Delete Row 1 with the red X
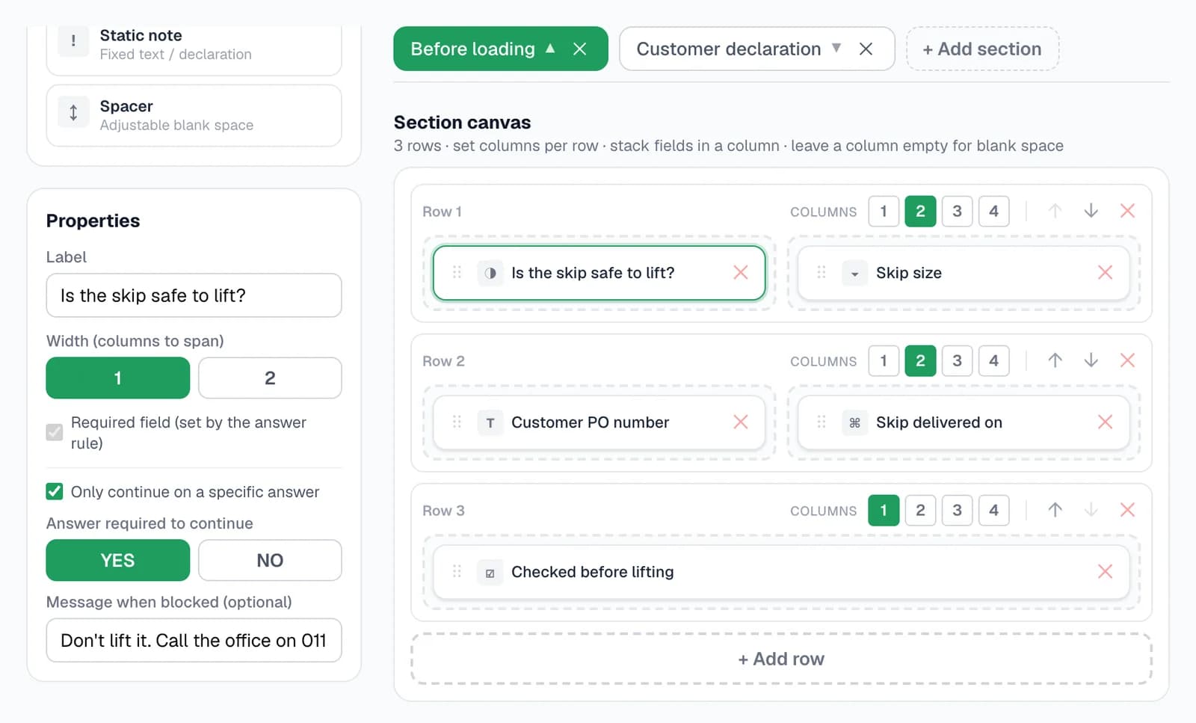Image resolution: width=1196 pixels, height=723 pixels. [1127, 211]
